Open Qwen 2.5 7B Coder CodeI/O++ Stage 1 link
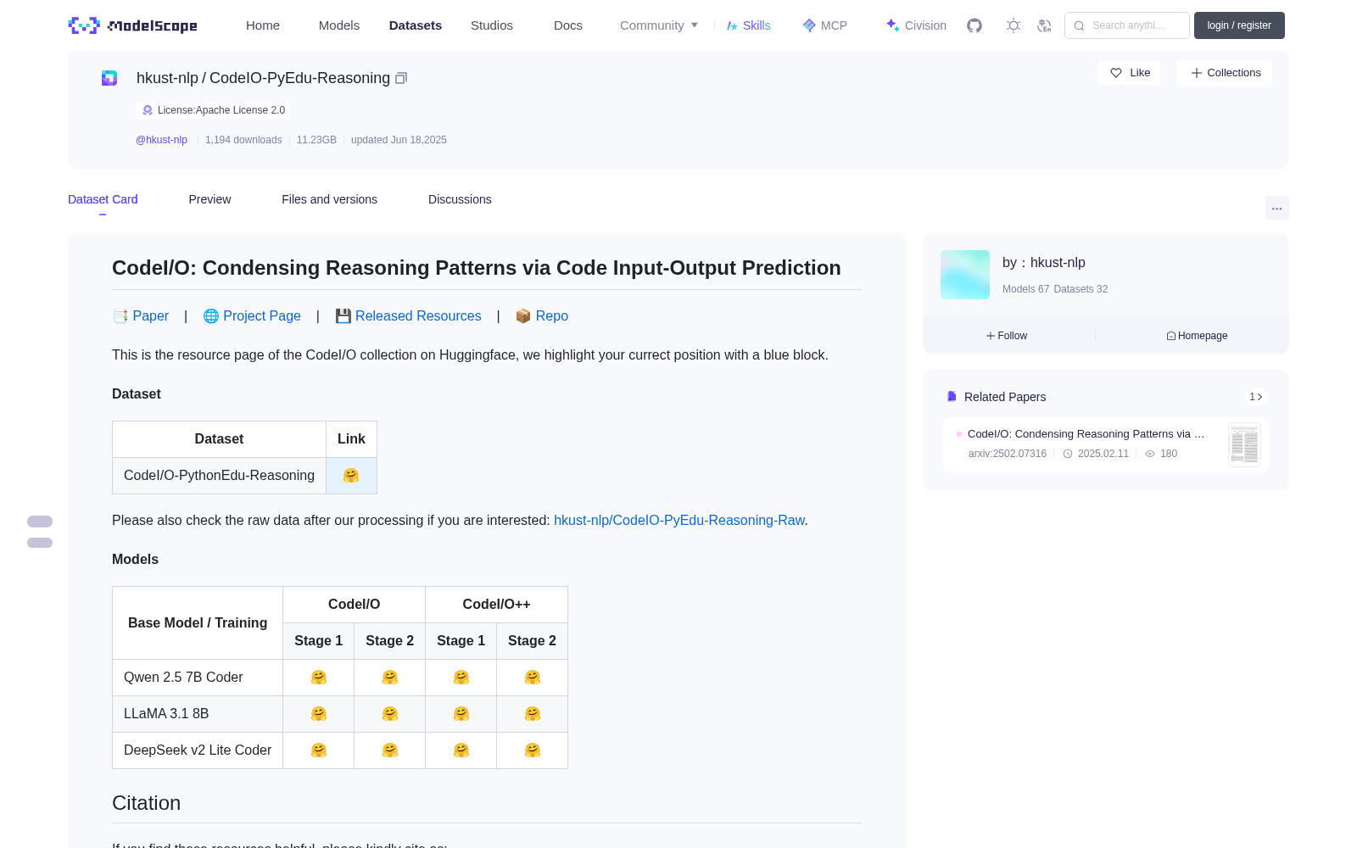The width and height of the screenshot is (1357, 848). [x=461, y=678]
